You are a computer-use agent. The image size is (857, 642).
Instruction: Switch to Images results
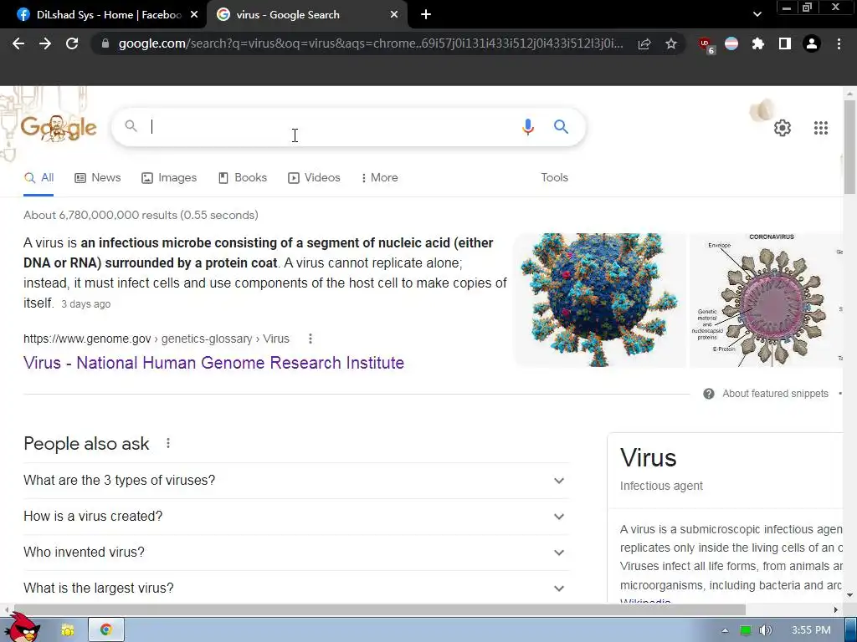pyautogui.click(x=169, y=178)
